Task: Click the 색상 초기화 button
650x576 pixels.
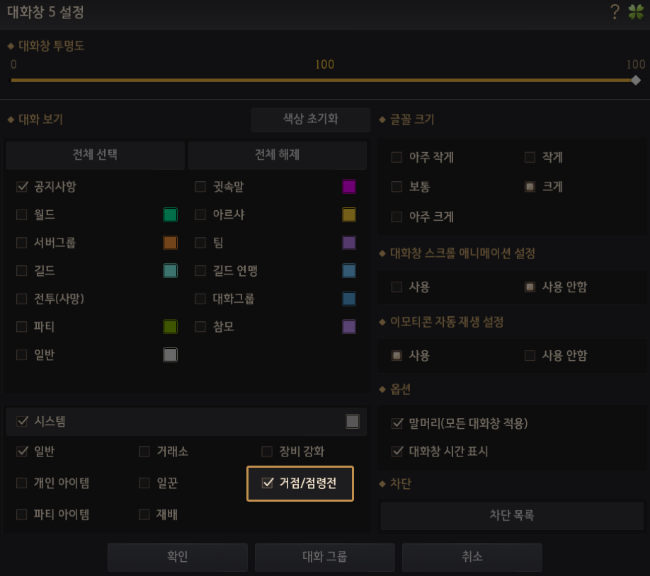Action: click(311, 120)
